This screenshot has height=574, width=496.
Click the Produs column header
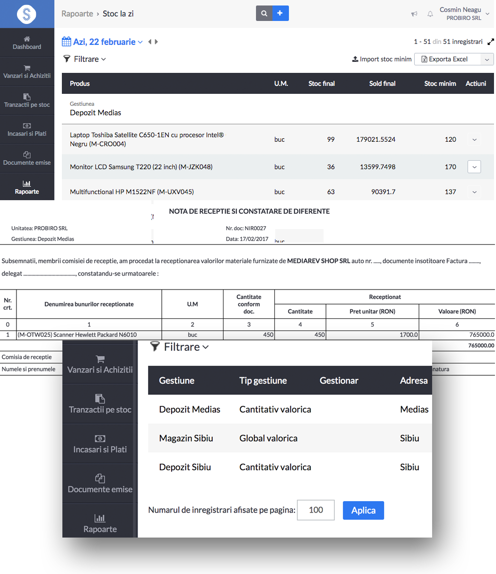click(80, 83)
